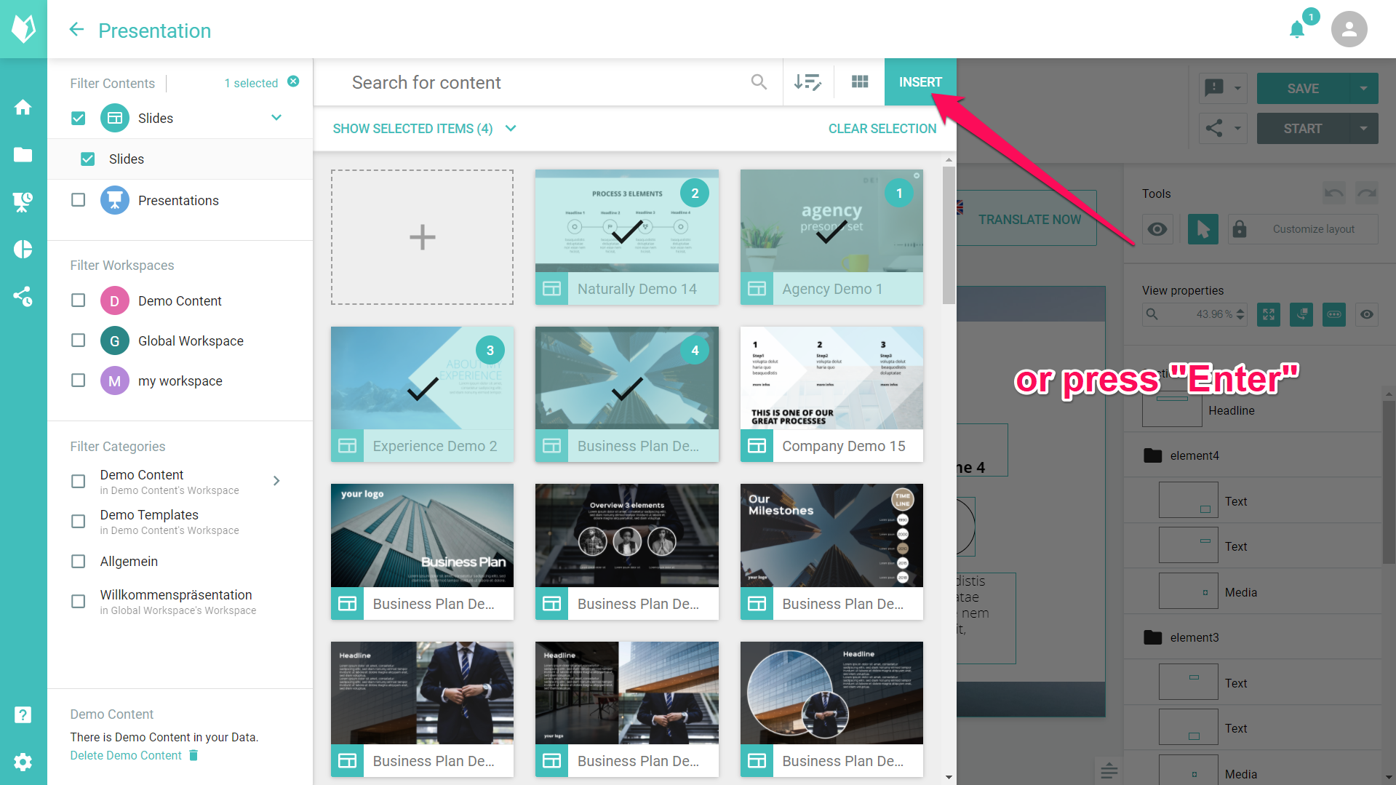
Task: Click the home icon in left sidebar
Action: (23, 108)
